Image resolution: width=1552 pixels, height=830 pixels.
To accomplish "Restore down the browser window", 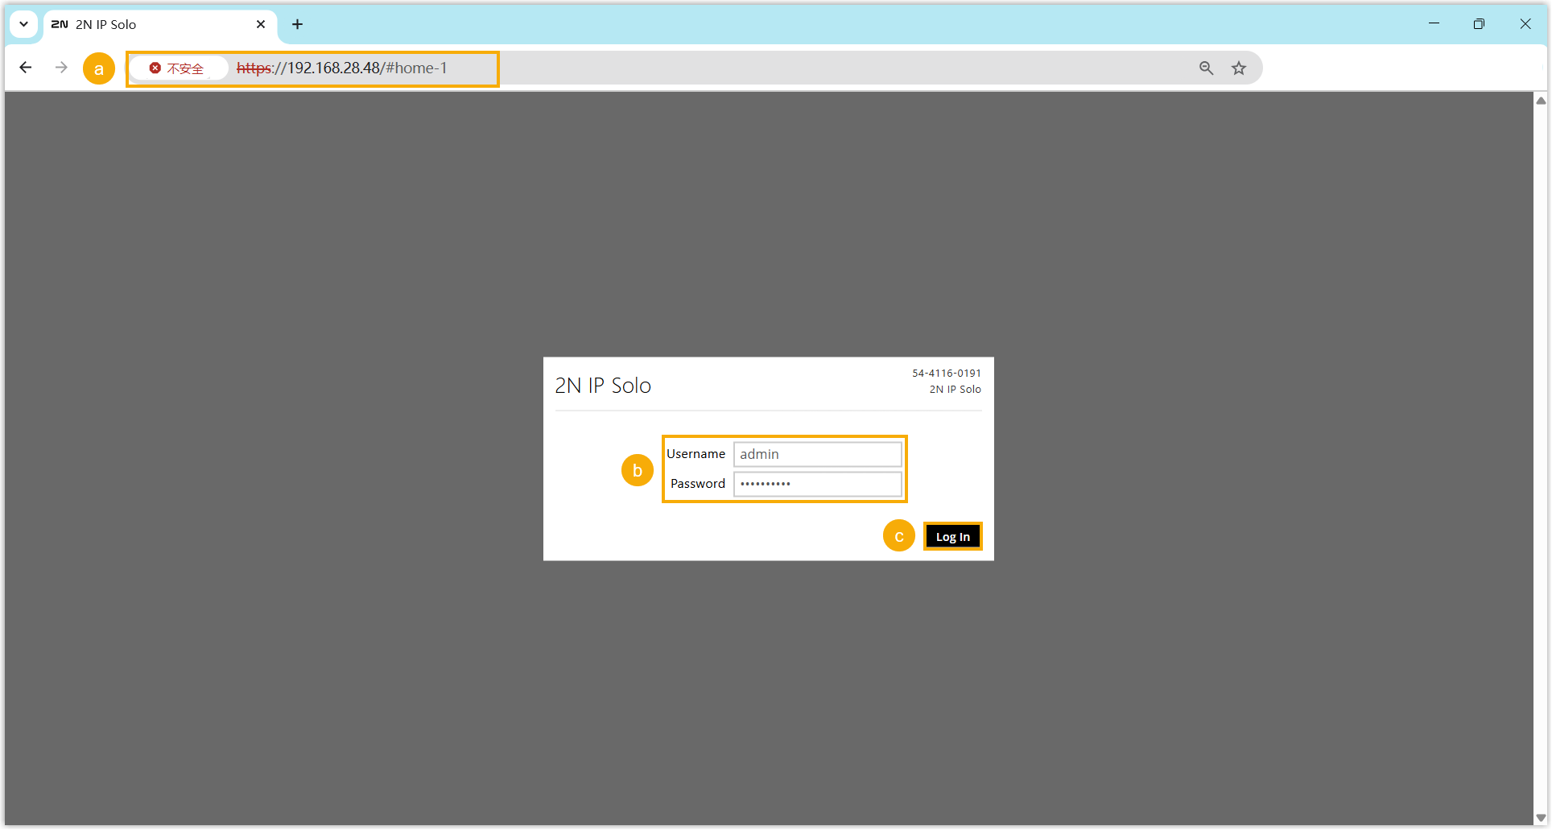I will point(1479,24).
